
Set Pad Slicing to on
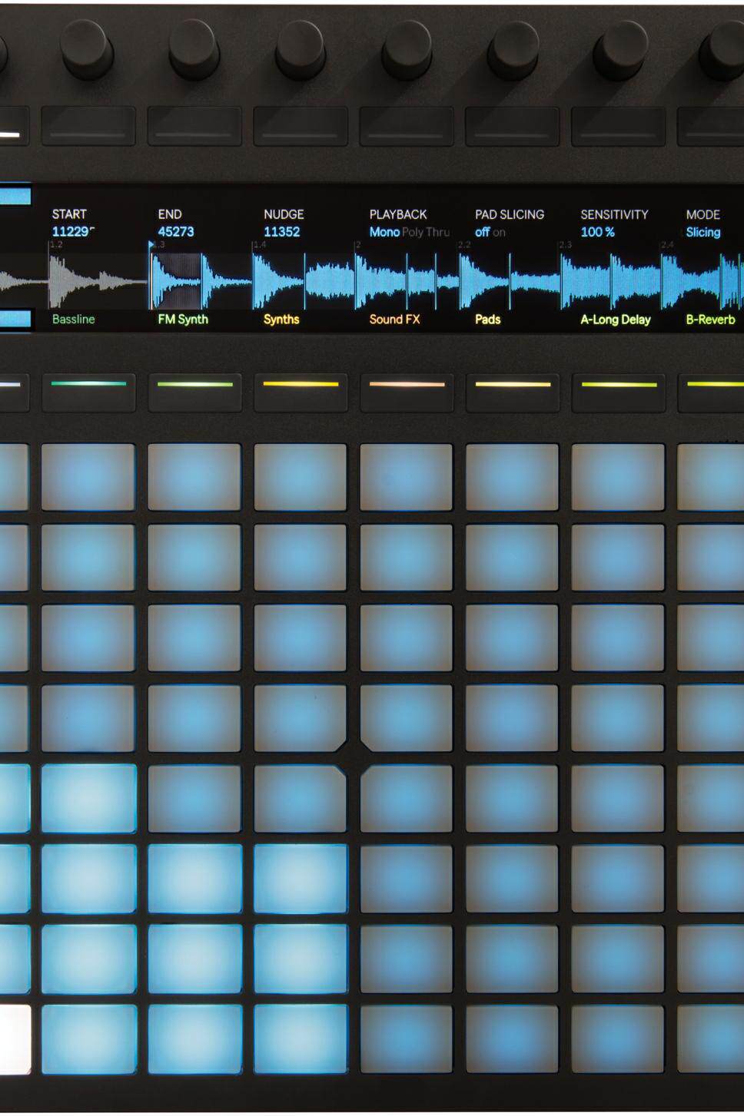coord(500,232)
